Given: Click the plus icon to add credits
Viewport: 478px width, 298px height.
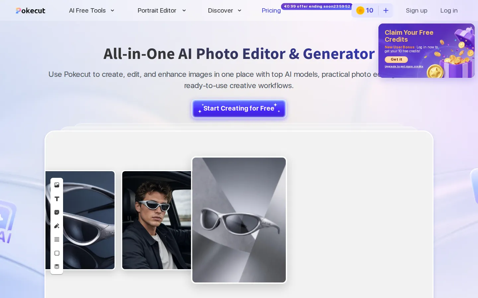Looking at the screenshot, I should coord(386,11).
